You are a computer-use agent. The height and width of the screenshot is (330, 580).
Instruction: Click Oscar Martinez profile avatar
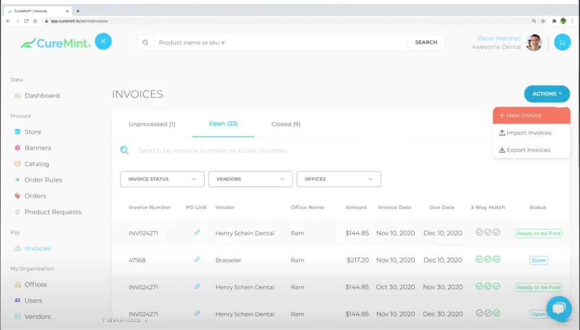534,43
